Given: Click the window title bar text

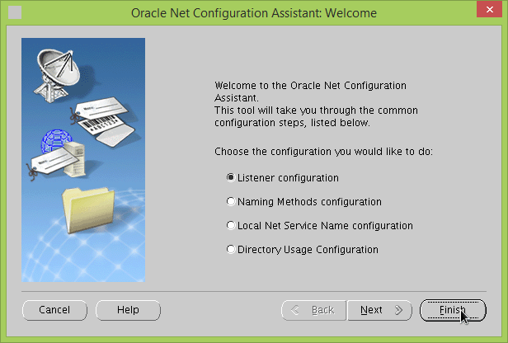Looking at the screenshot, I should pyautogui.click(x=253, y=12).
